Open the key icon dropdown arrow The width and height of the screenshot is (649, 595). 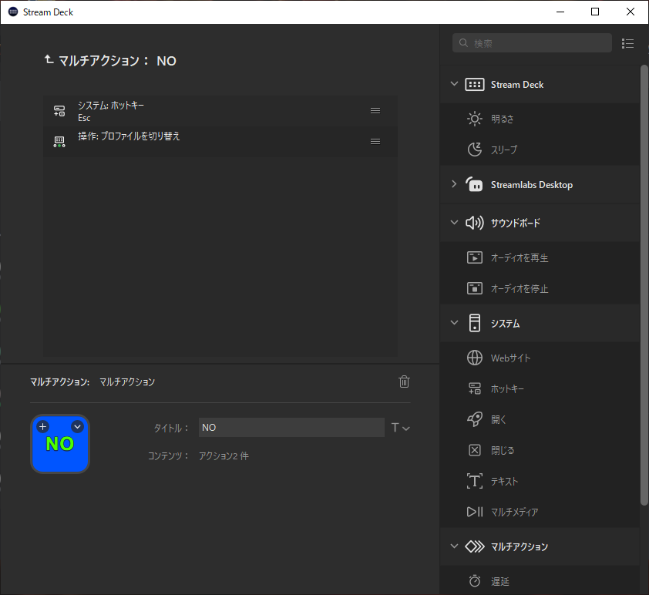pyautogui.click(x=77, y=426)
